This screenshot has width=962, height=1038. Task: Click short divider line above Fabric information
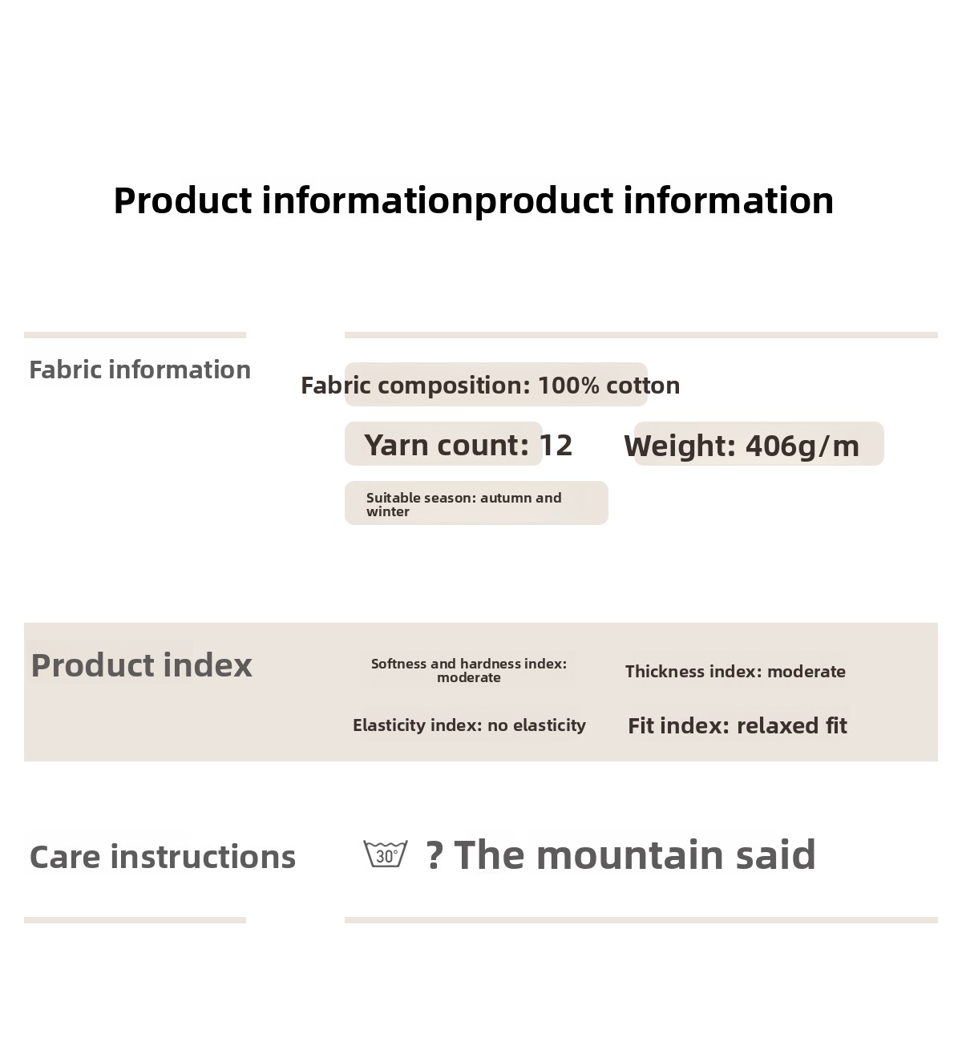pyautogui.click(x=135, y=335)
